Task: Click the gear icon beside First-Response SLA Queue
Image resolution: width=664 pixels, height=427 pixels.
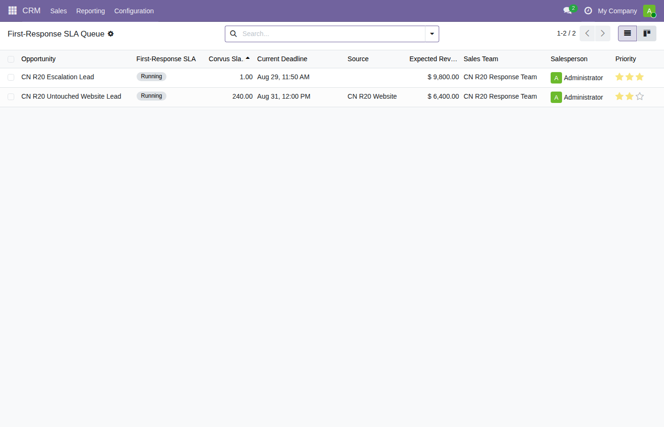Action: pos(111,34)
